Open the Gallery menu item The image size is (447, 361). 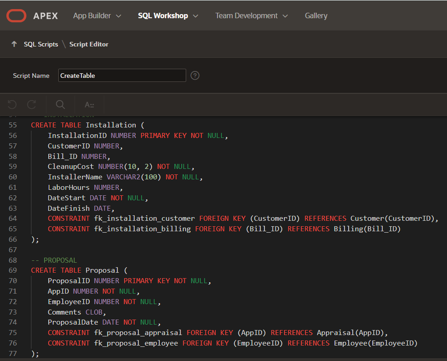[x=316, y=15]
